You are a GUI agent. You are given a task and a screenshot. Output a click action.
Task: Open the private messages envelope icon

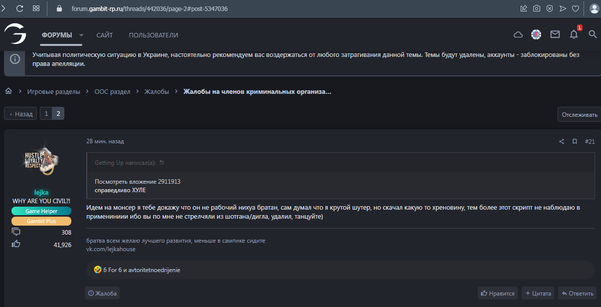(555, 34)
